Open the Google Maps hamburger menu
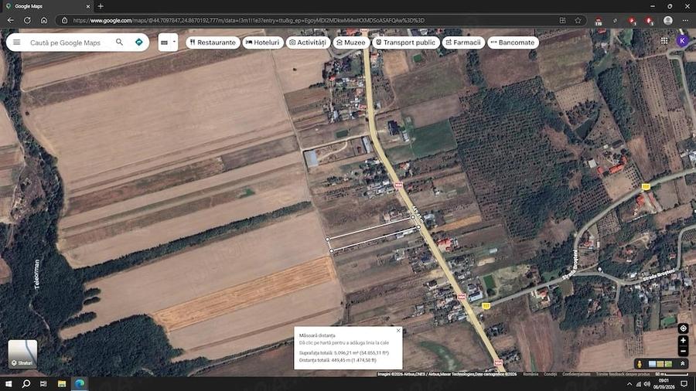Screen dimensions: 696x391 [x=16, y=42]
